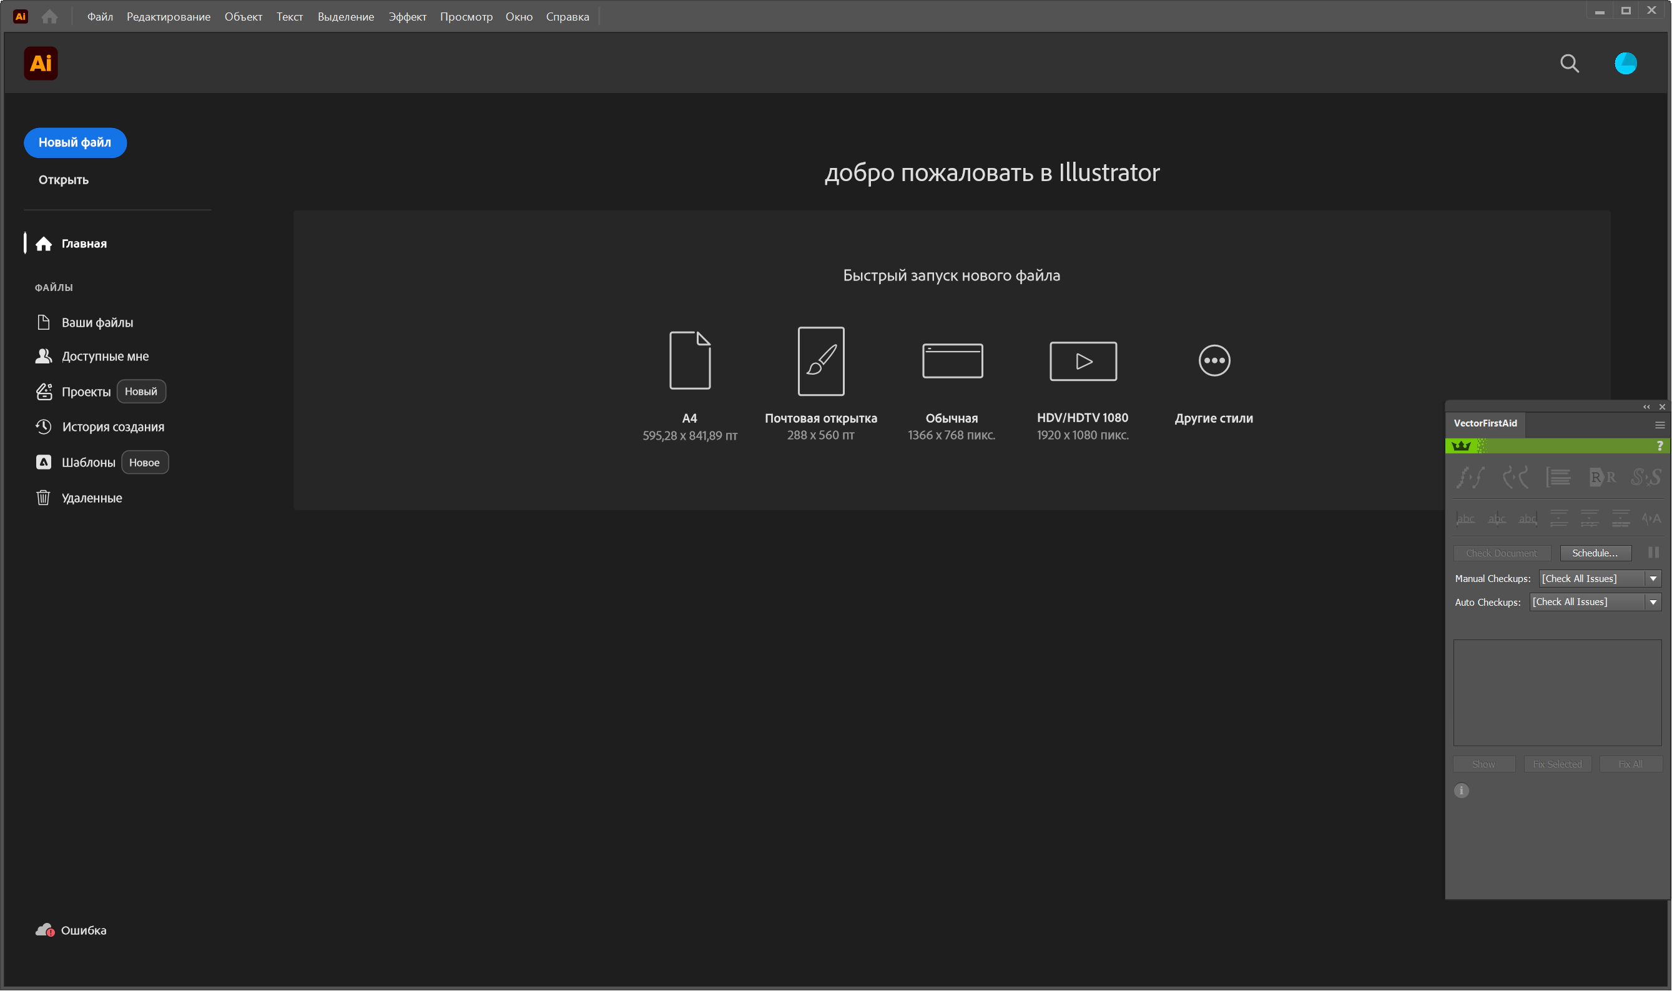Click the Ошибка cloud sync status

(x=71, y=930)
